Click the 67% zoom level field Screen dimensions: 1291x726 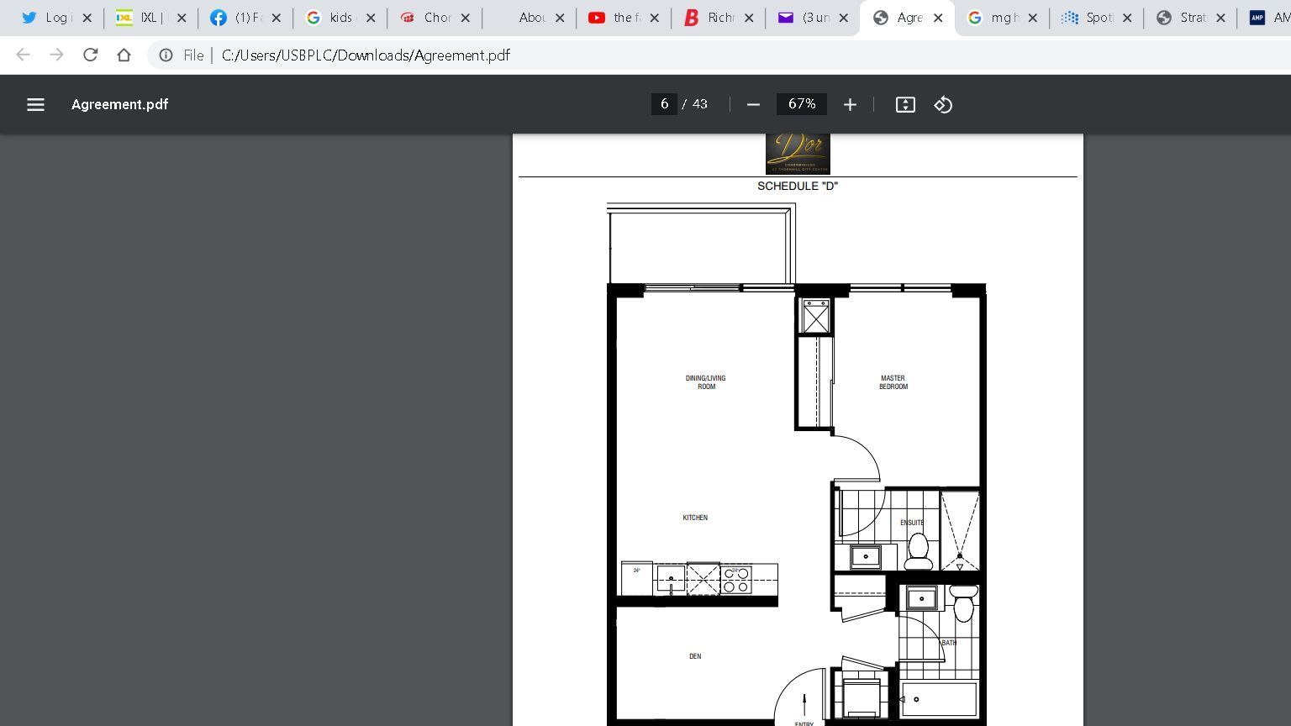(802, 103)
